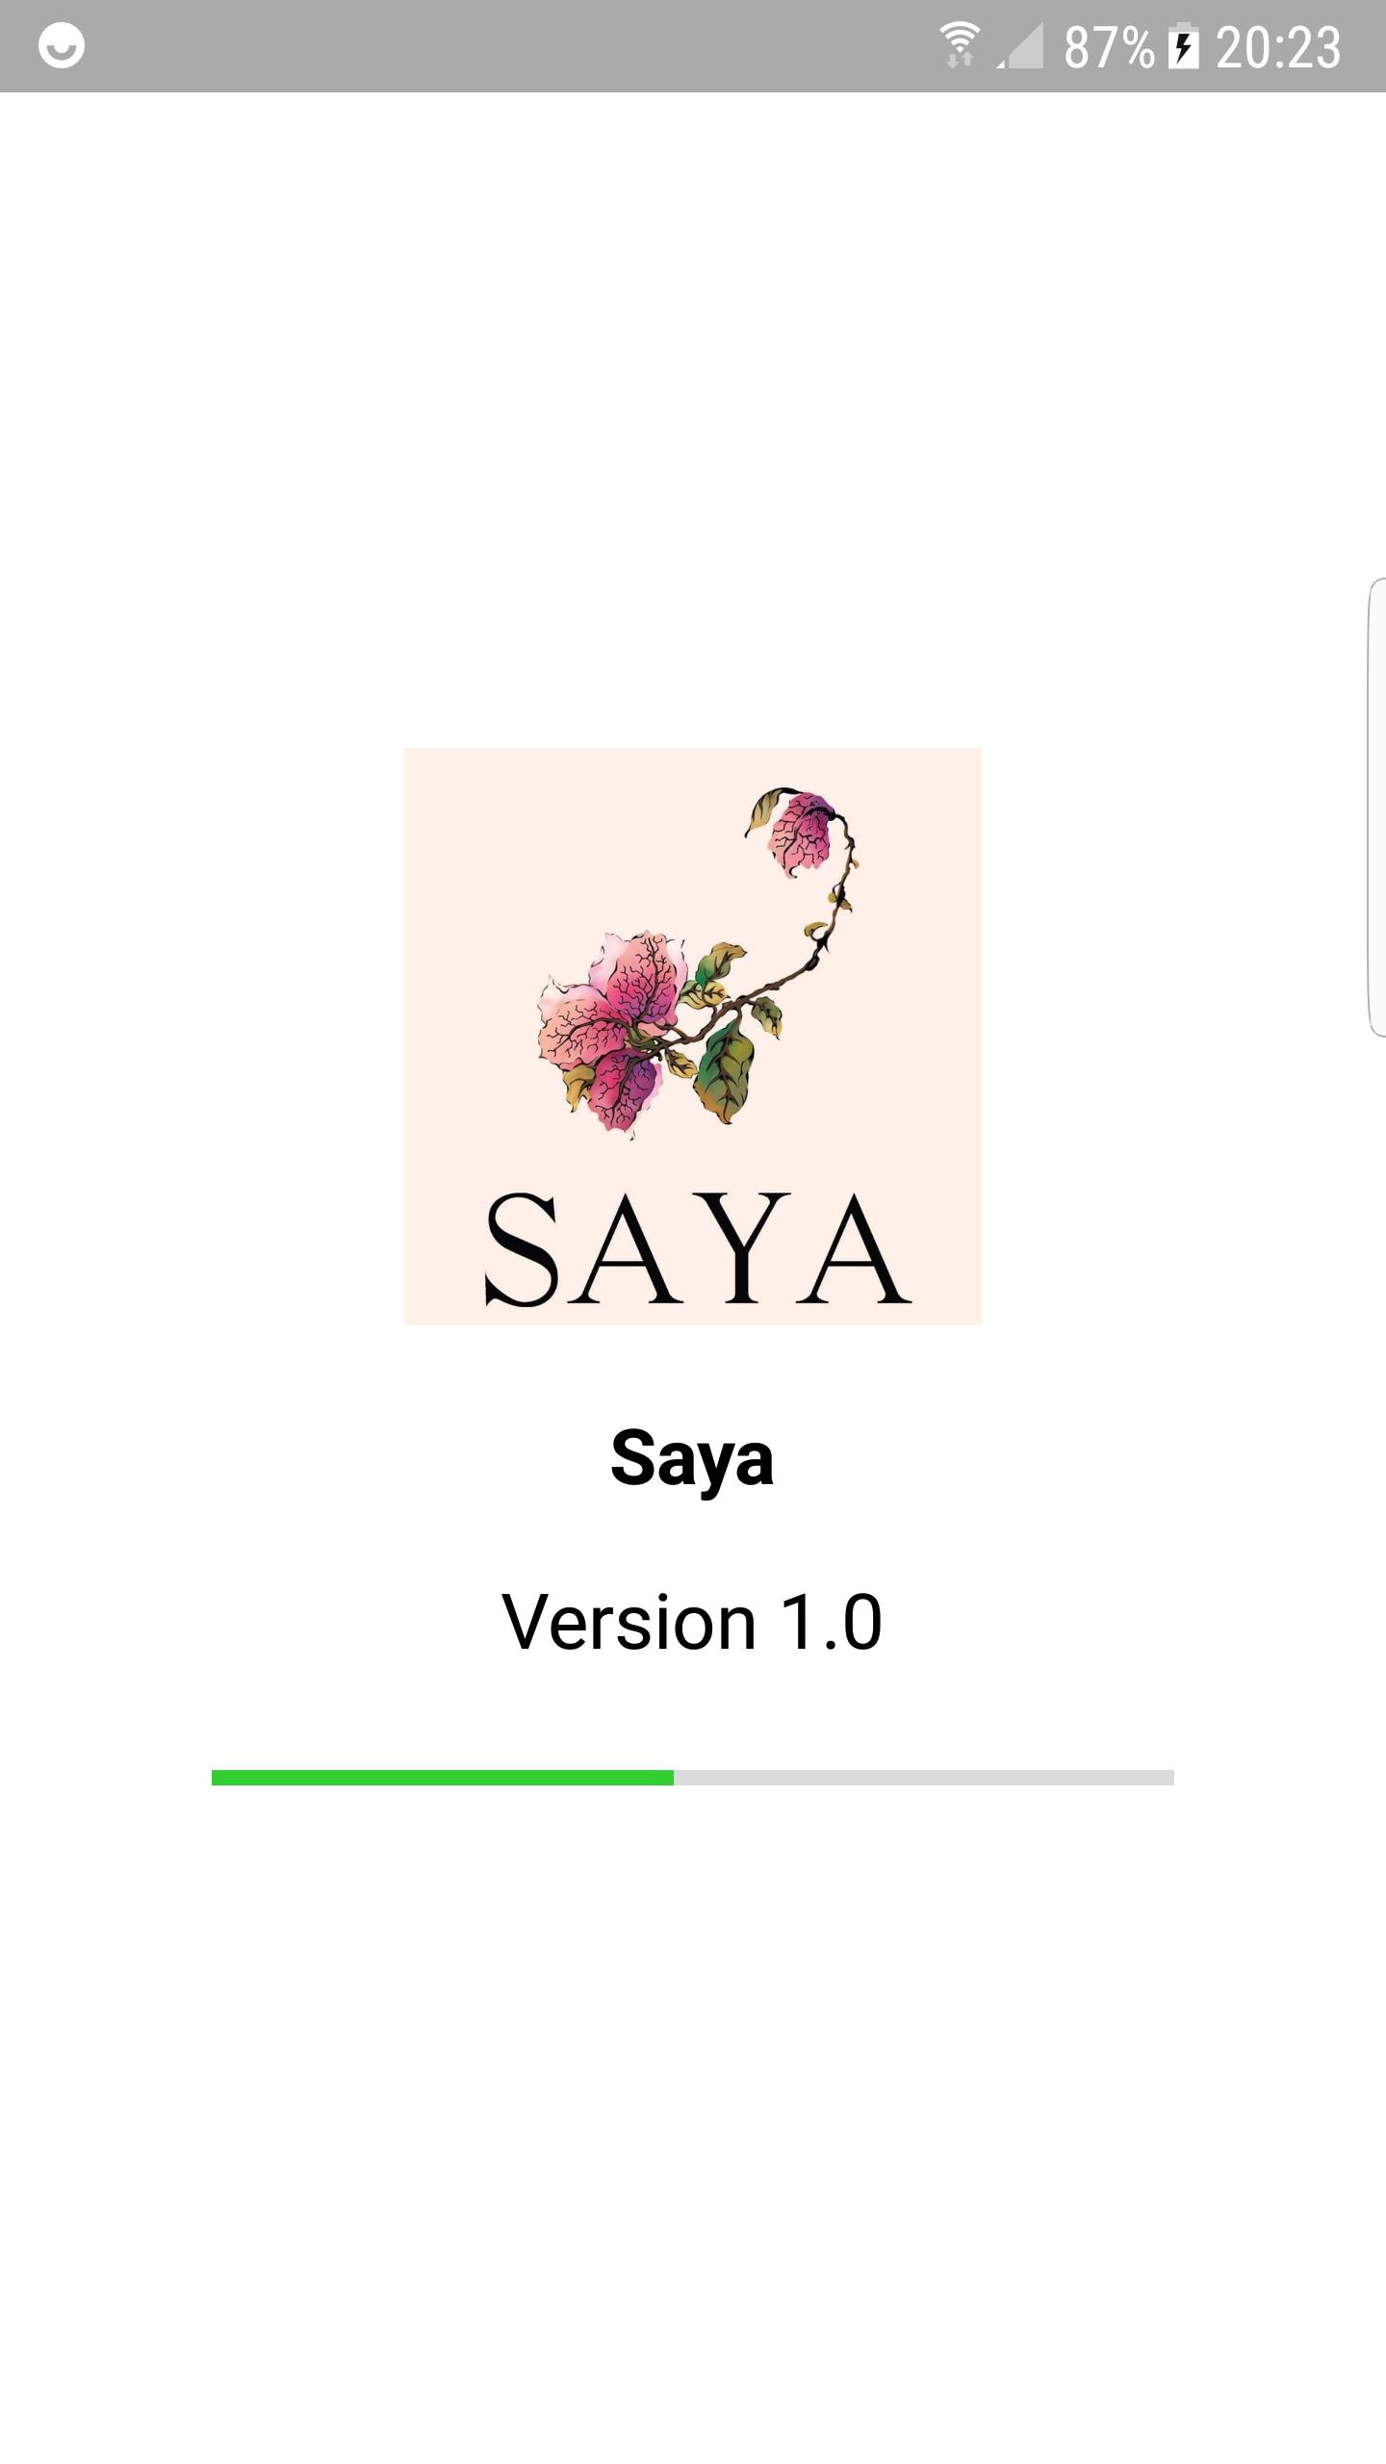Tap the SAYA serif wordmark inside logo
The image size is (1386, 2464).
coord(697,1249)
